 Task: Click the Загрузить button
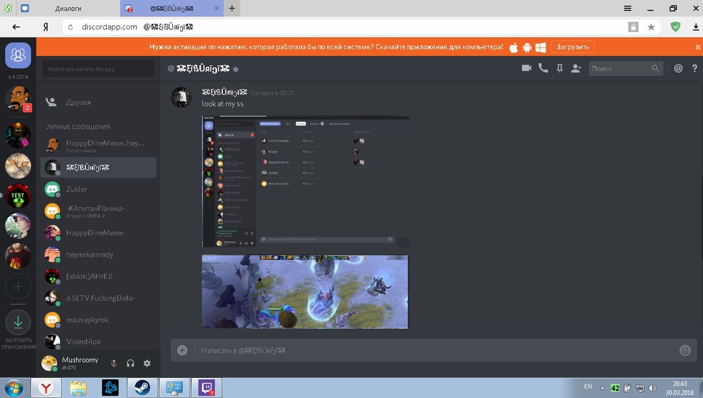pos(573,47)
